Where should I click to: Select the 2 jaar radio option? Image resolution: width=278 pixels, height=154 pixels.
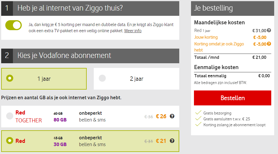point(102,78)
